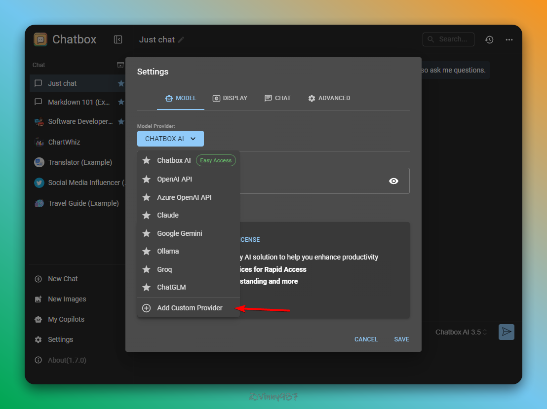Open chat history via the clock icon
Viewport: 547px width, 409px height.
pyautogui.click(x=489, y=39)
